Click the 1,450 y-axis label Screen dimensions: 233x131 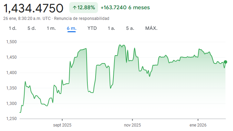point(11,57)
